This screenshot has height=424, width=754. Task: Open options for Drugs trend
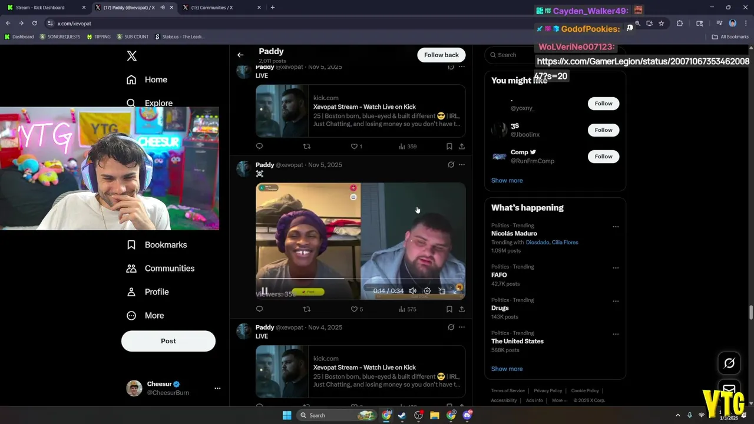(616, 301)
